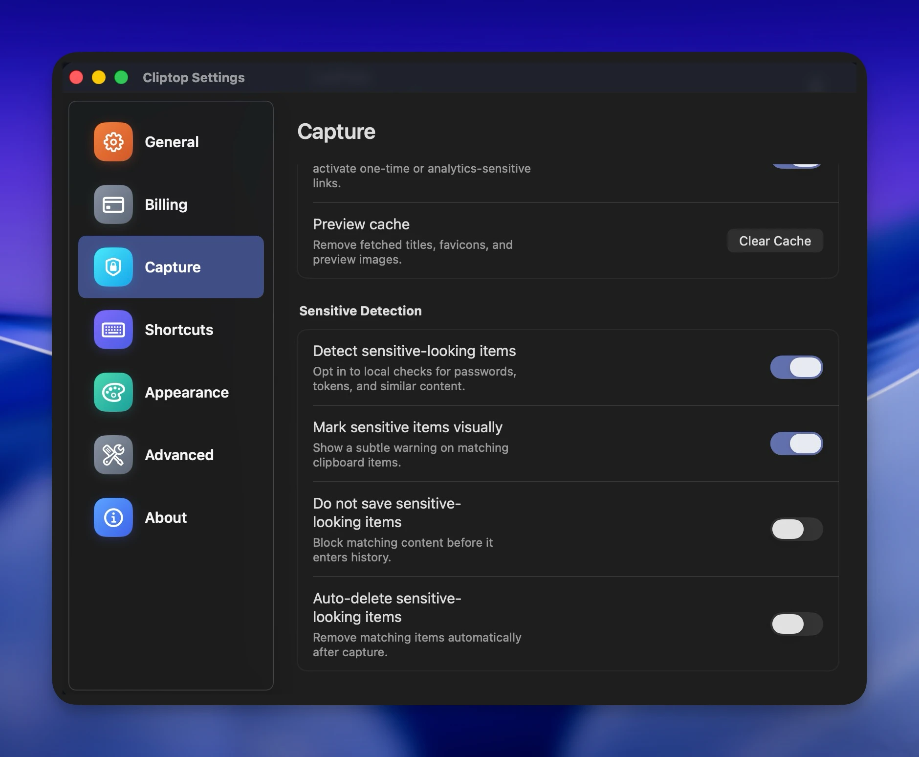Minimize window with yellow button
The image size is (919, 757).
tap(99, 77)
